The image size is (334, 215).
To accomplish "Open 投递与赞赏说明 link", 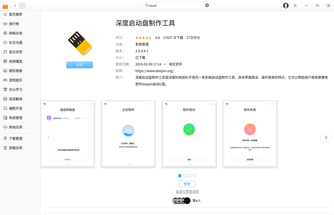I will point(187,192).
